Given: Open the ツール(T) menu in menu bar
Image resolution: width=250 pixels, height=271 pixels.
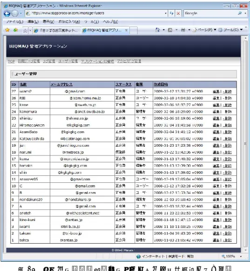Looking at the screenshot, I should 92,22.
